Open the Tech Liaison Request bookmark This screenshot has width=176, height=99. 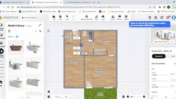coord(8,12)
